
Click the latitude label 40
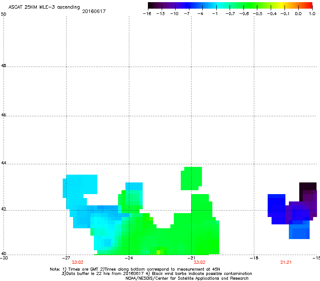[x=3, y=254]
